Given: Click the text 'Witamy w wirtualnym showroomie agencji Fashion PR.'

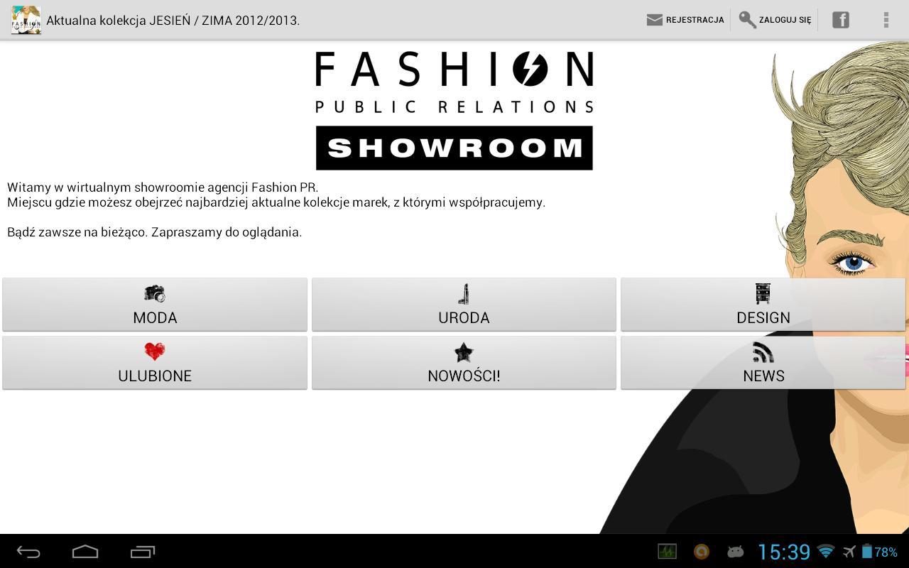Looking at the screenshot, I should tap(163, 187).
